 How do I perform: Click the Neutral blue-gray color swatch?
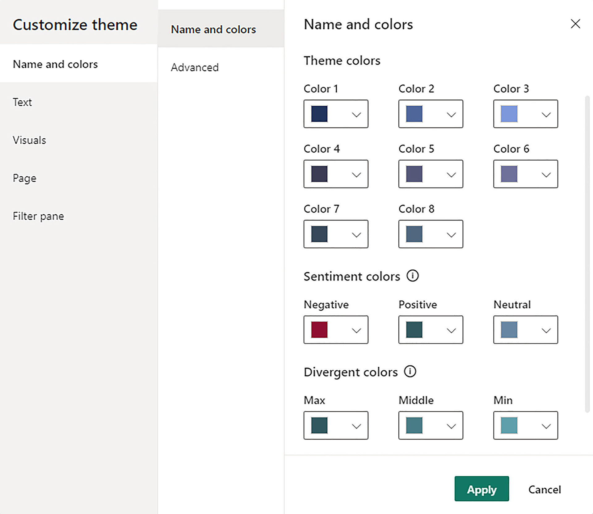click(x=509, y=330)
